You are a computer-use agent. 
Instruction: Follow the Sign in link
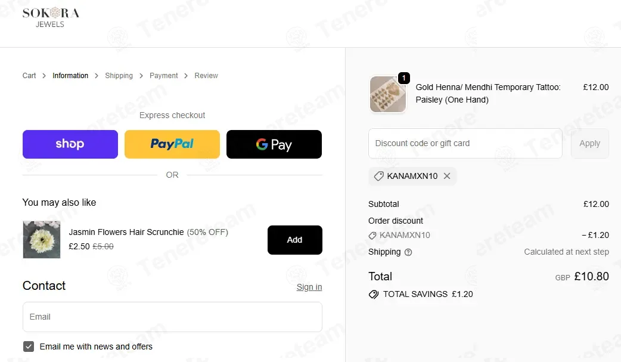click(x=309, y=287)
